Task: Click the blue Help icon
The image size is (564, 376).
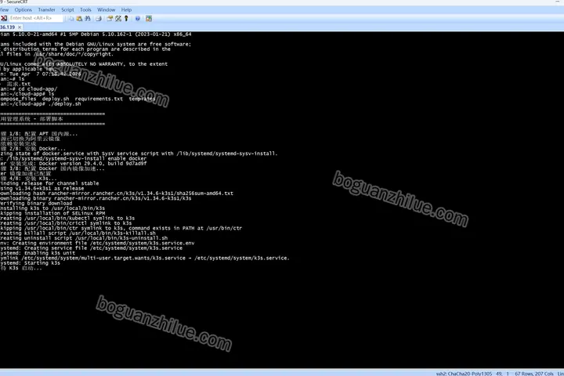Action: pos(137,18)
